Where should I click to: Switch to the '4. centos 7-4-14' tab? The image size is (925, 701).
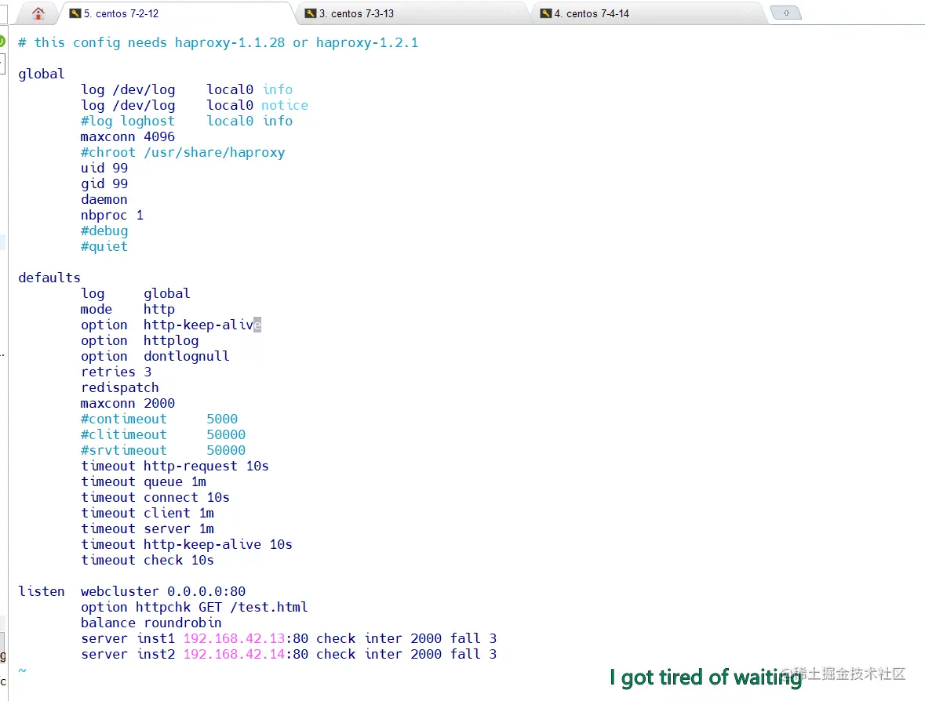[x=649, y=13]
